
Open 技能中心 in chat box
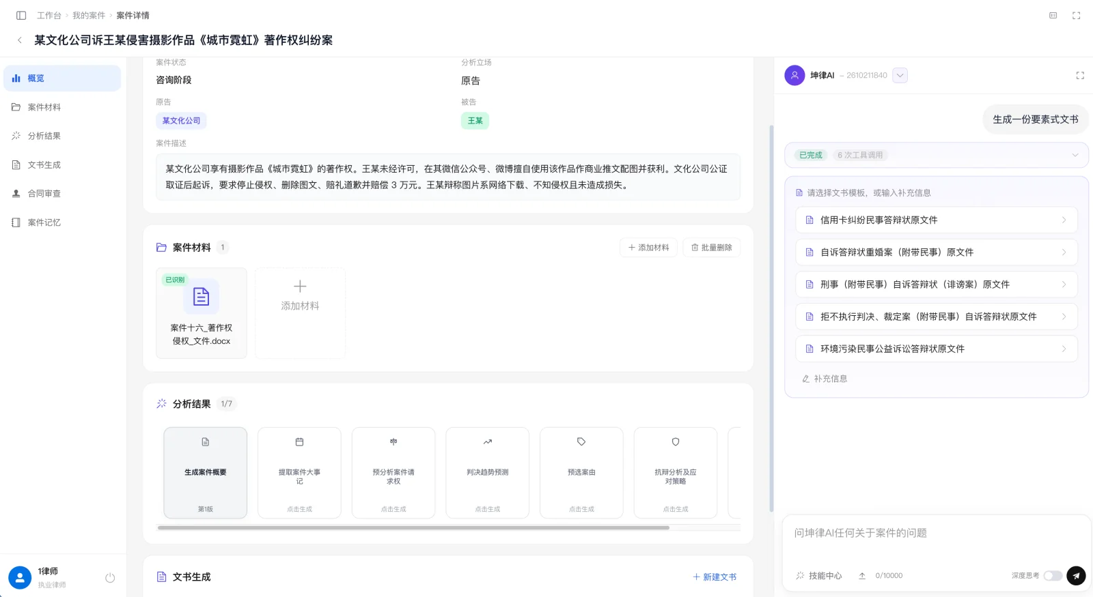(819, 576)
